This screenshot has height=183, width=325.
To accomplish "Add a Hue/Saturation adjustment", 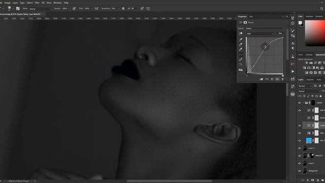I will (305, 68).
